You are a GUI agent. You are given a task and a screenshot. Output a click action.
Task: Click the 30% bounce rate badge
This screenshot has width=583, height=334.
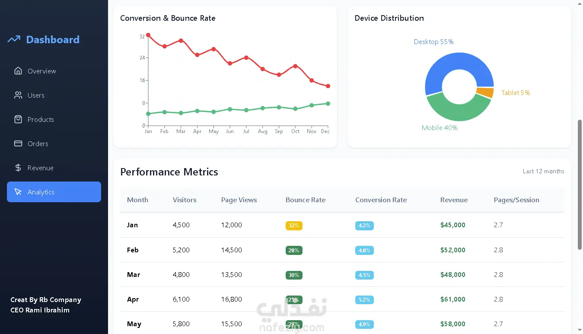coord(294,275)
